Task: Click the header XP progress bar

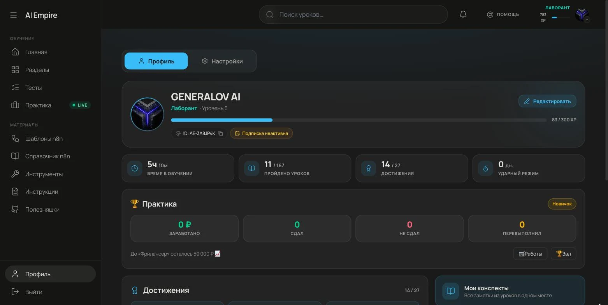Action: pyautogui.click(x=561, y=18)
